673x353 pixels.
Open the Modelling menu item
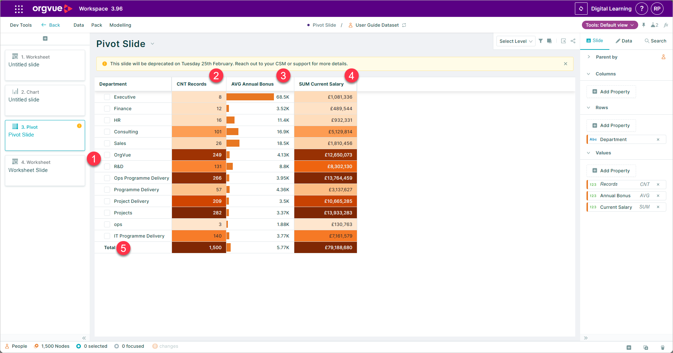[x=120, y=25]
